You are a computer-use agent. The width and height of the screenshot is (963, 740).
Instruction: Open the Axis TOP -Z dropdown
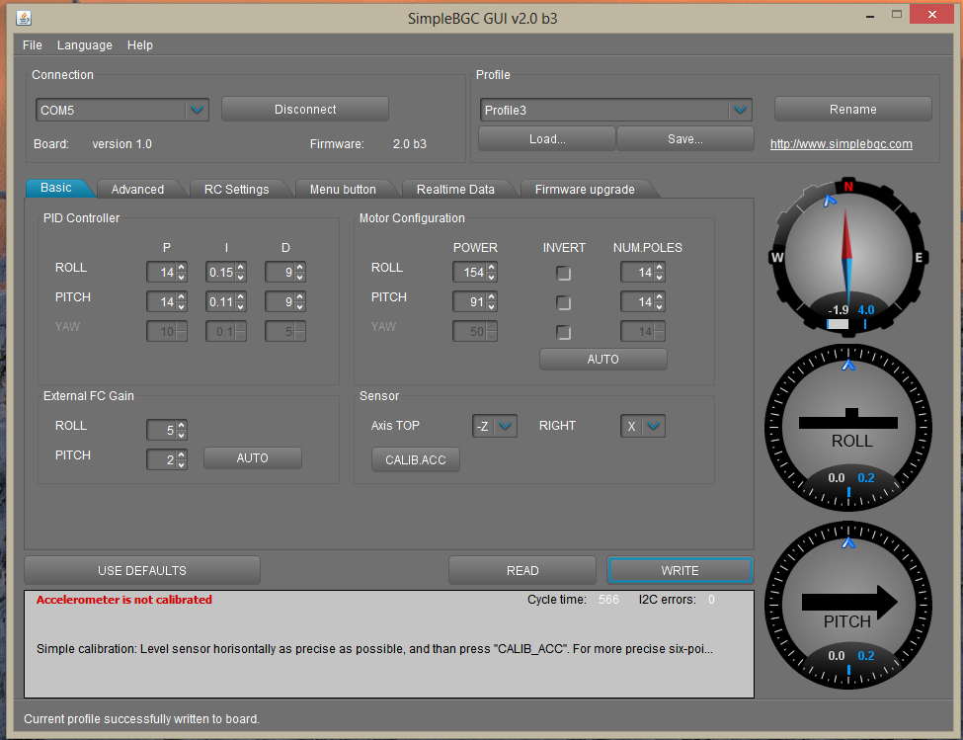[x=505, y=426]
